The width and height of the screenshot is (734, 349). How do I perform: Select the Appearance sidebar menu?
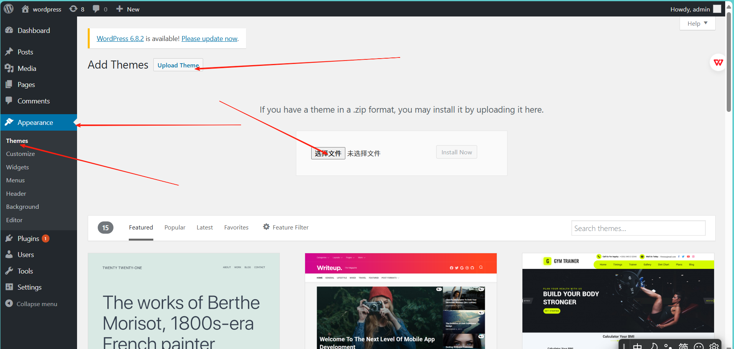[x=38, y=122]
